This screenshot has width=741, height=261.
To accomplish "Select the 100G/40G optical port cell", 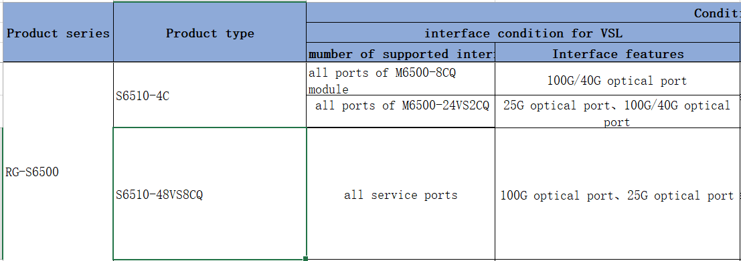I will [618, 79].
